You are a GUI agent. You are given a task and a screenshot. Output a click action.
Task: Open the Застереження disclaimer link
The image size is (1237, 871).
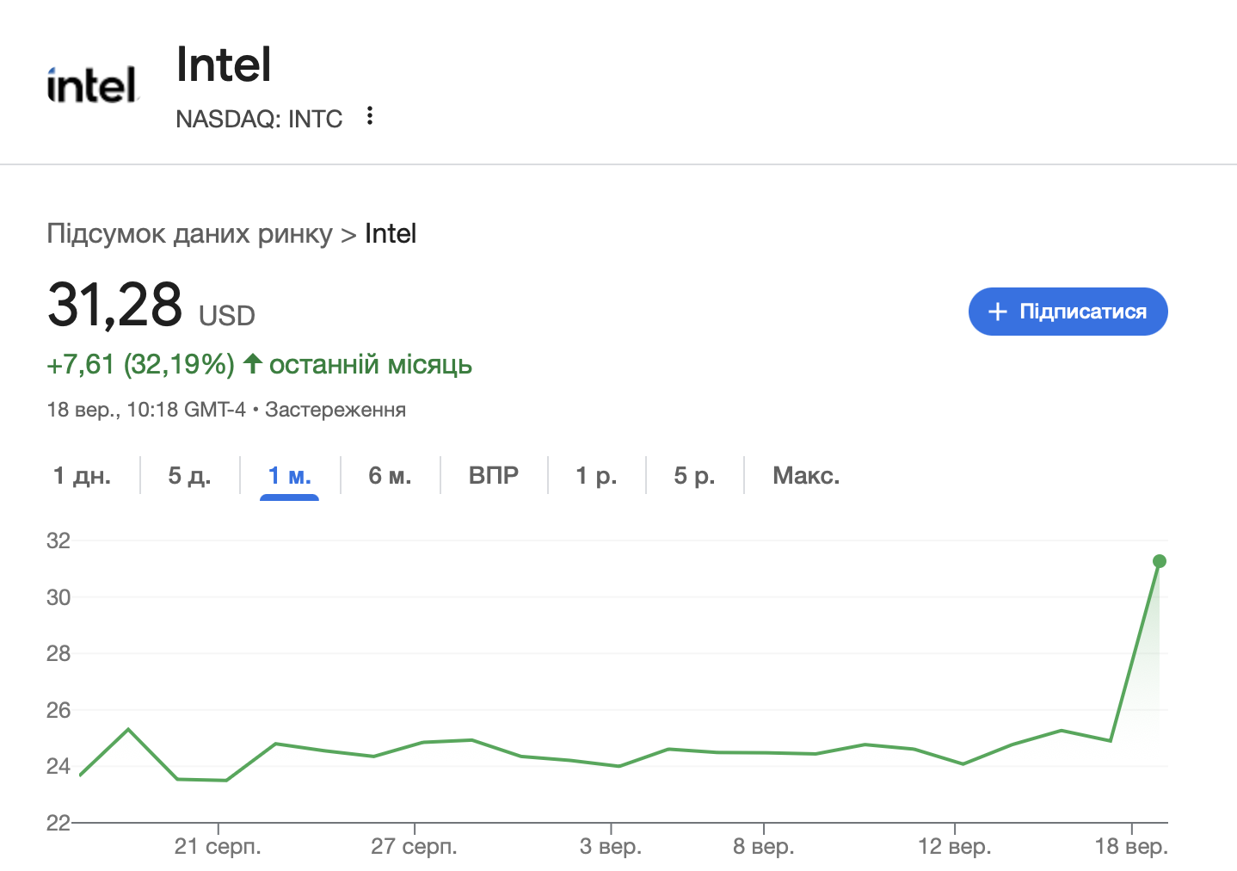(x=335, y=410)
